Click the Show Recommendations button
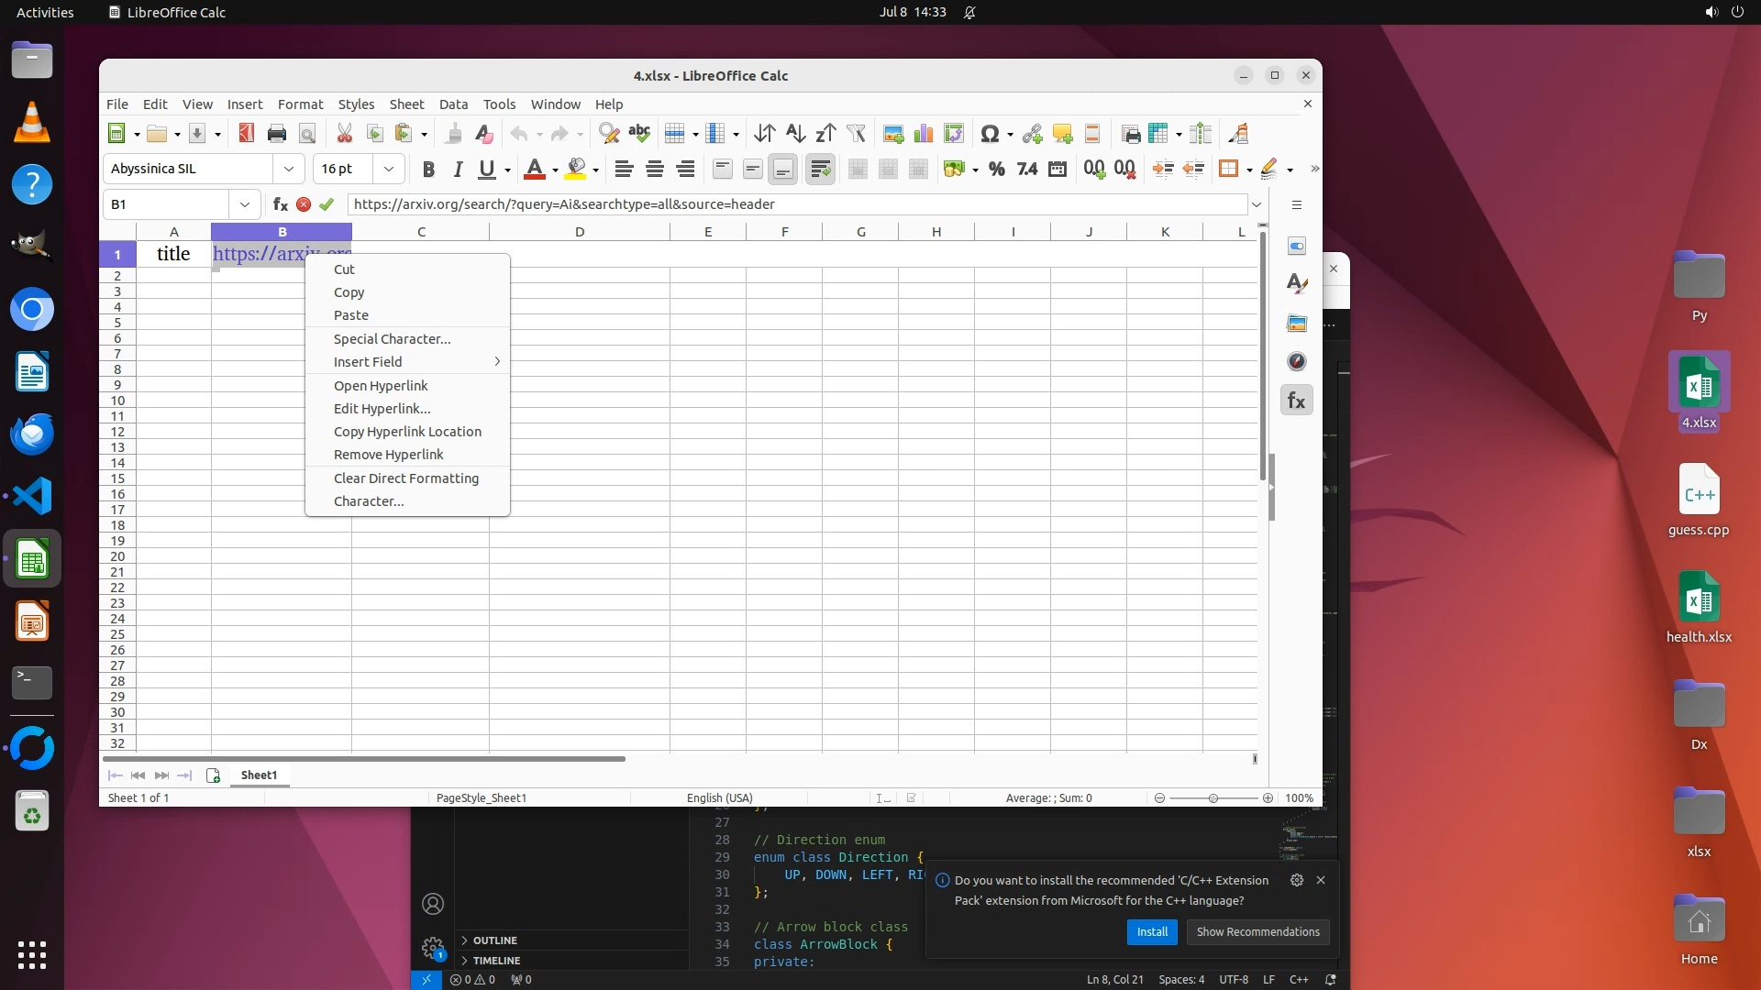Viewport: 1761px width, 990px height. click(1257, 932)
